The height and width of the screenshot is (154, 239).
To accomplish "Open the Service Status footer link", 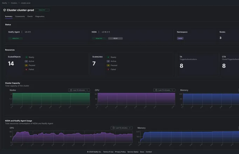I will pos(133,152).
